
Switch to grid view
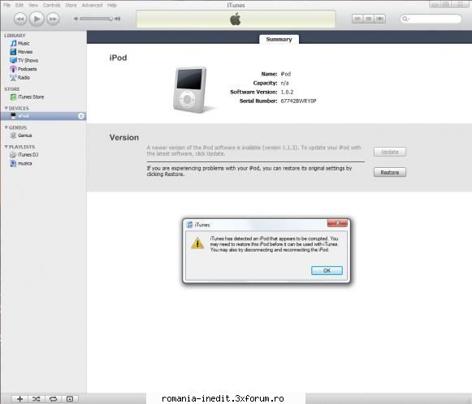tap(369, 19)
